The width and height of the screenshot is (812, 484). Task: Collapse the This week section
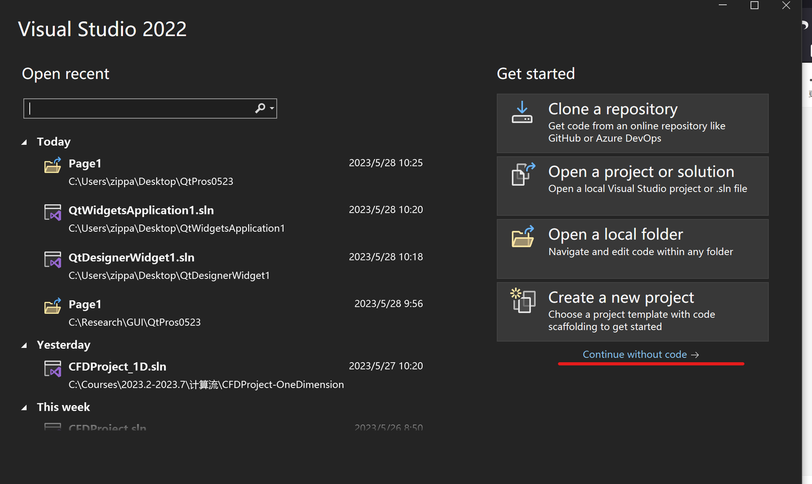[x=24, y=407]
